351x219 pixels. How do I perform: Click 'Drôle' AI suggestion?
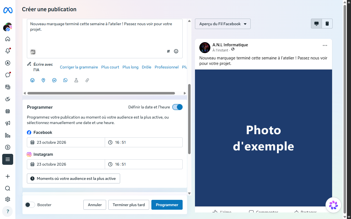click(x=147, y=67)
